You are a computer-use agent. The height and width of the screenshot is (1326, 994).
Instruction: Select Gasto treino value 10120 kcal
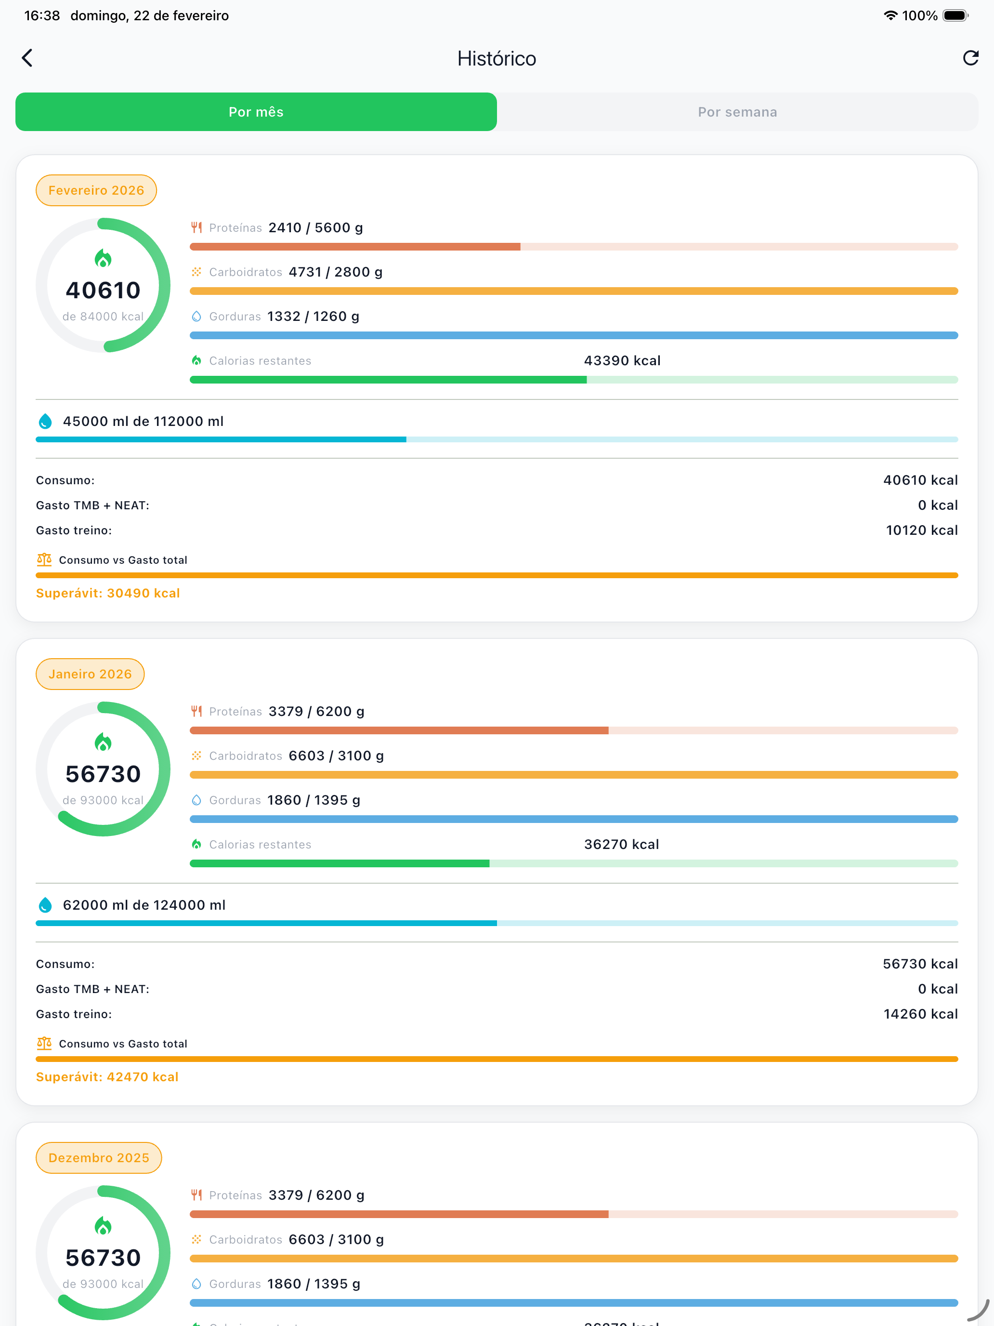[922, 530]
